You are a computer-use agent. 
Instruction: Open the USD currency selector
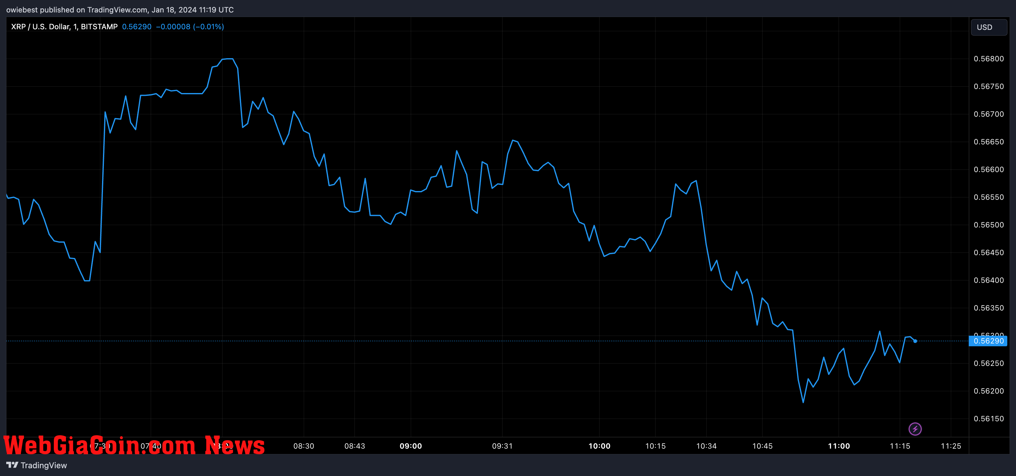click(989, 27)
